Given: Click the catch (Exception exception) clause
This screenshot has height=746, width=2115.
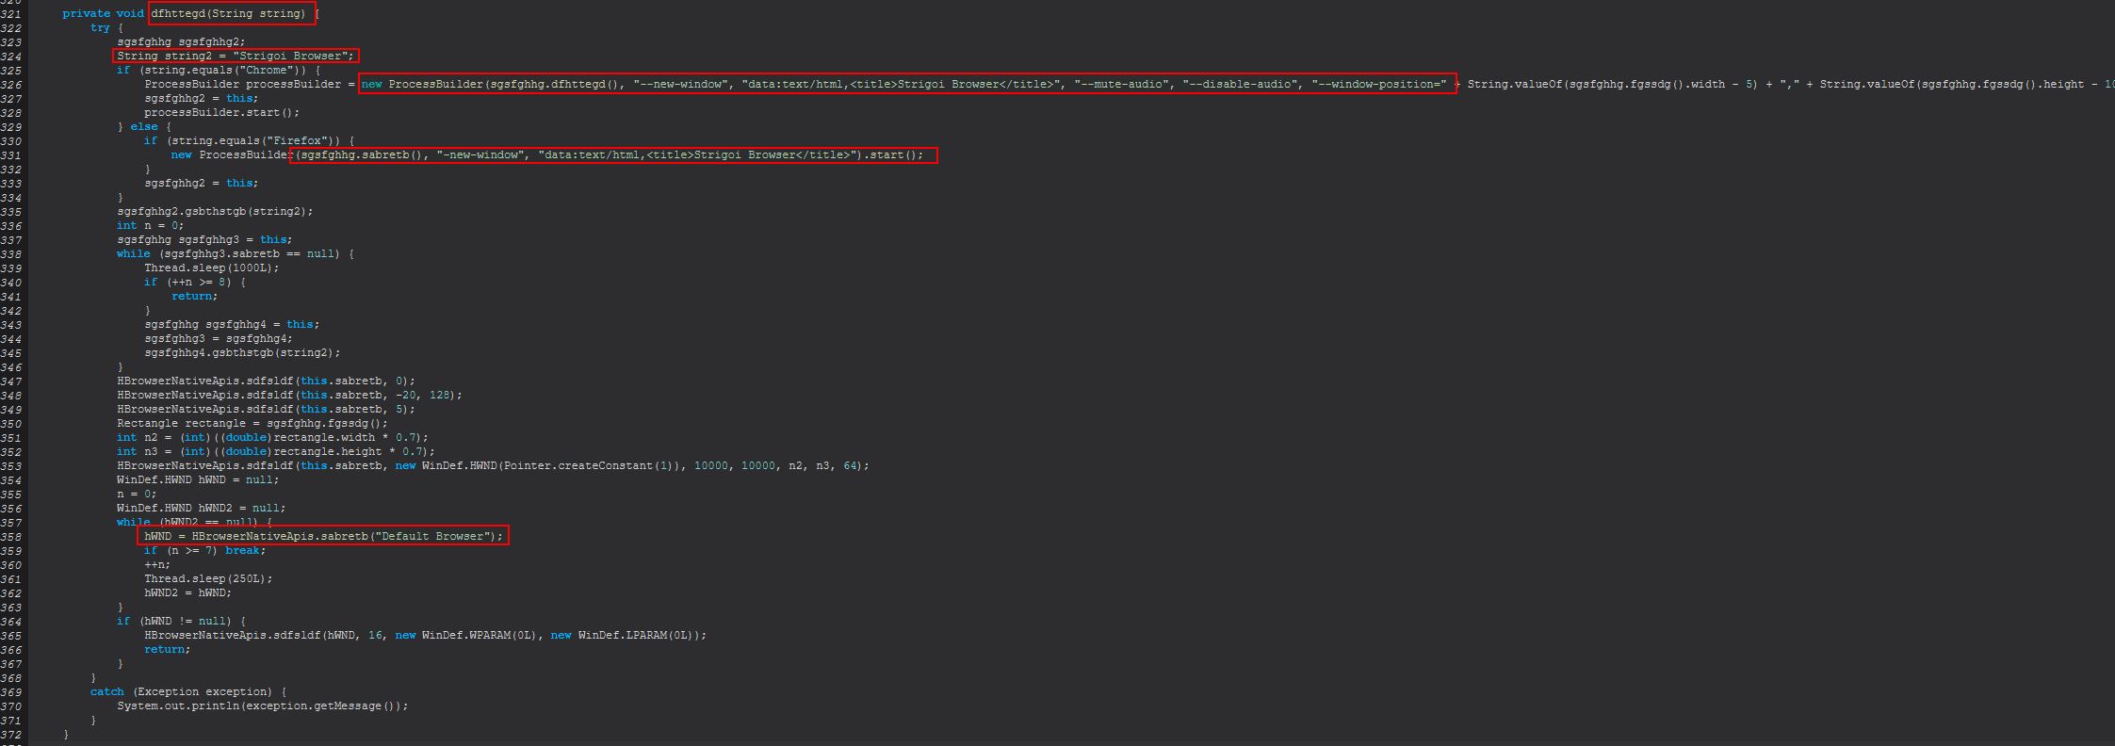Looking at the screenshot, I should point(187,691).
